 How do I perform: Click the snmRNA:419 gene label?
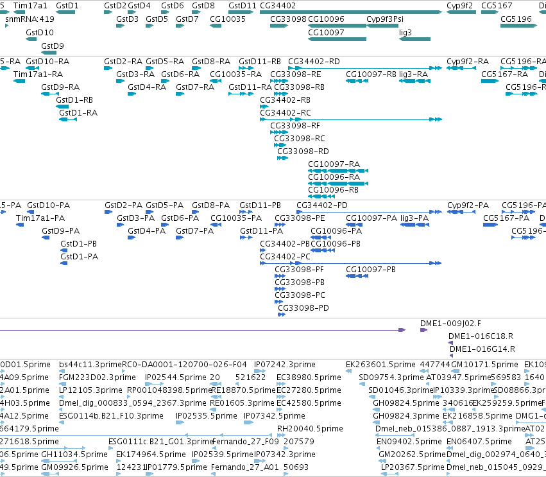click(x=30, y=19)
